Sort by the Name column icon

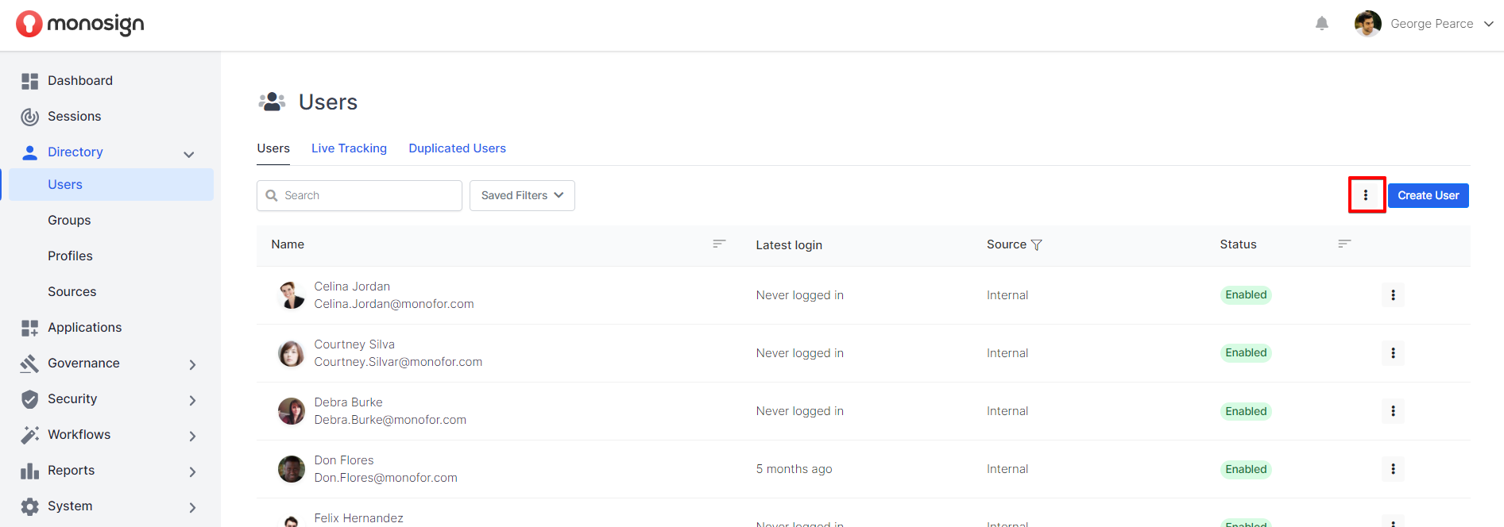tap(719, 244)
